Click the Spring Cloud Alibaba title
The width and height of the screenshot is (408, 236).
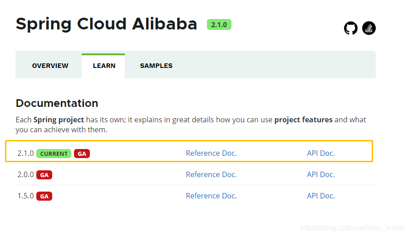(106, 24)
